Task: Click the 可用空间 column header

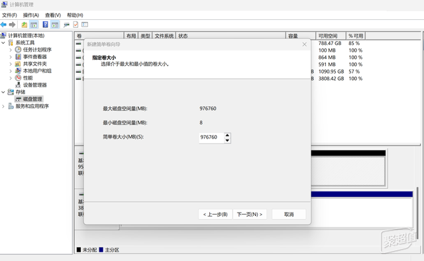Action: pyautogui.click(x=331, y=36)
